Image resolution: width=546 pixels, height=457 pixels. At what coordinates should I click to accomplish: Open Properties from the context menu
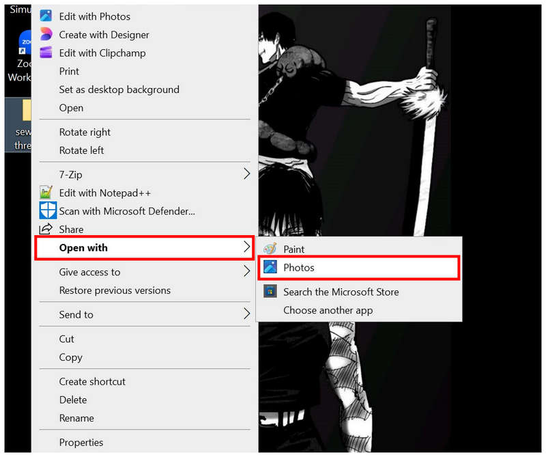tap(145, 442)
